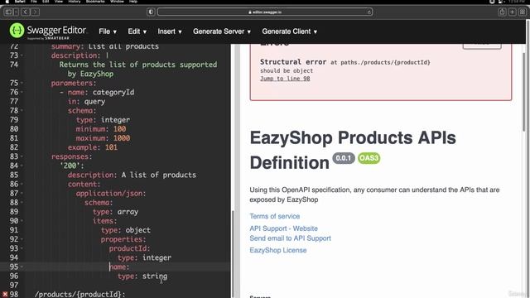The width and height of the screenshot is (530, 298).
Task: Open the File menu in Swagger Editor
Action: [x=108, y=31]
